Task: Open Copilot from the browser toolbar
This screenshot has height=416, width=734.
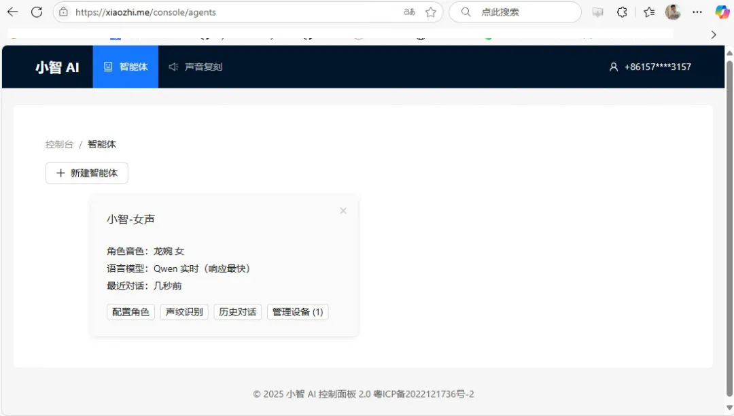Action: point(722,12)
